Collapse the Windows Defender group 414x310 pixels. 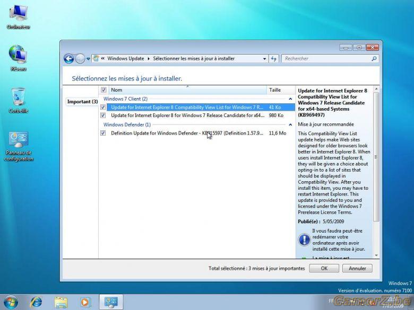click(x=290, y=125)
